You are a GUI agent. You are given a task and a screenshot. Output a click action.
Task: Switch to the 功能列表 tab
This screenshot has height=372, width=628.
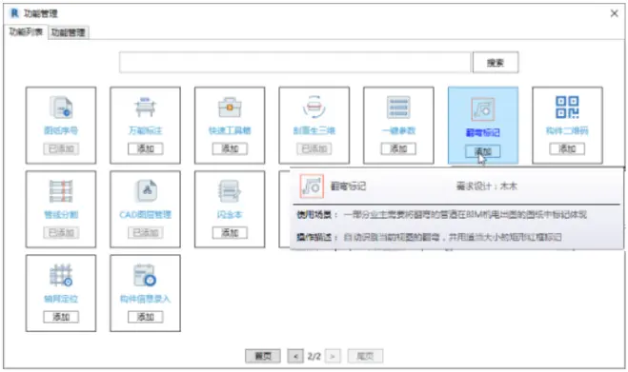coord(26,32)
